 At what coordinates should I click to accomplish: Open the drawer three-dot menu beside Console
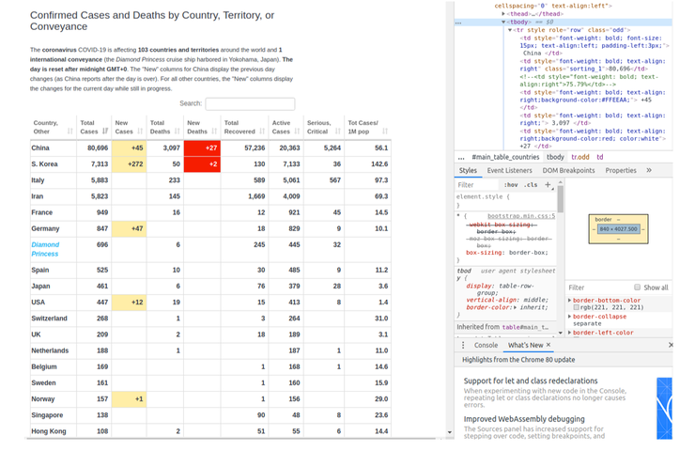pos(463,346)
